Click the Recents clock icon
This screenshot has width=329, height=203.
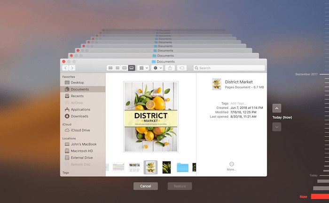[67, 96]
